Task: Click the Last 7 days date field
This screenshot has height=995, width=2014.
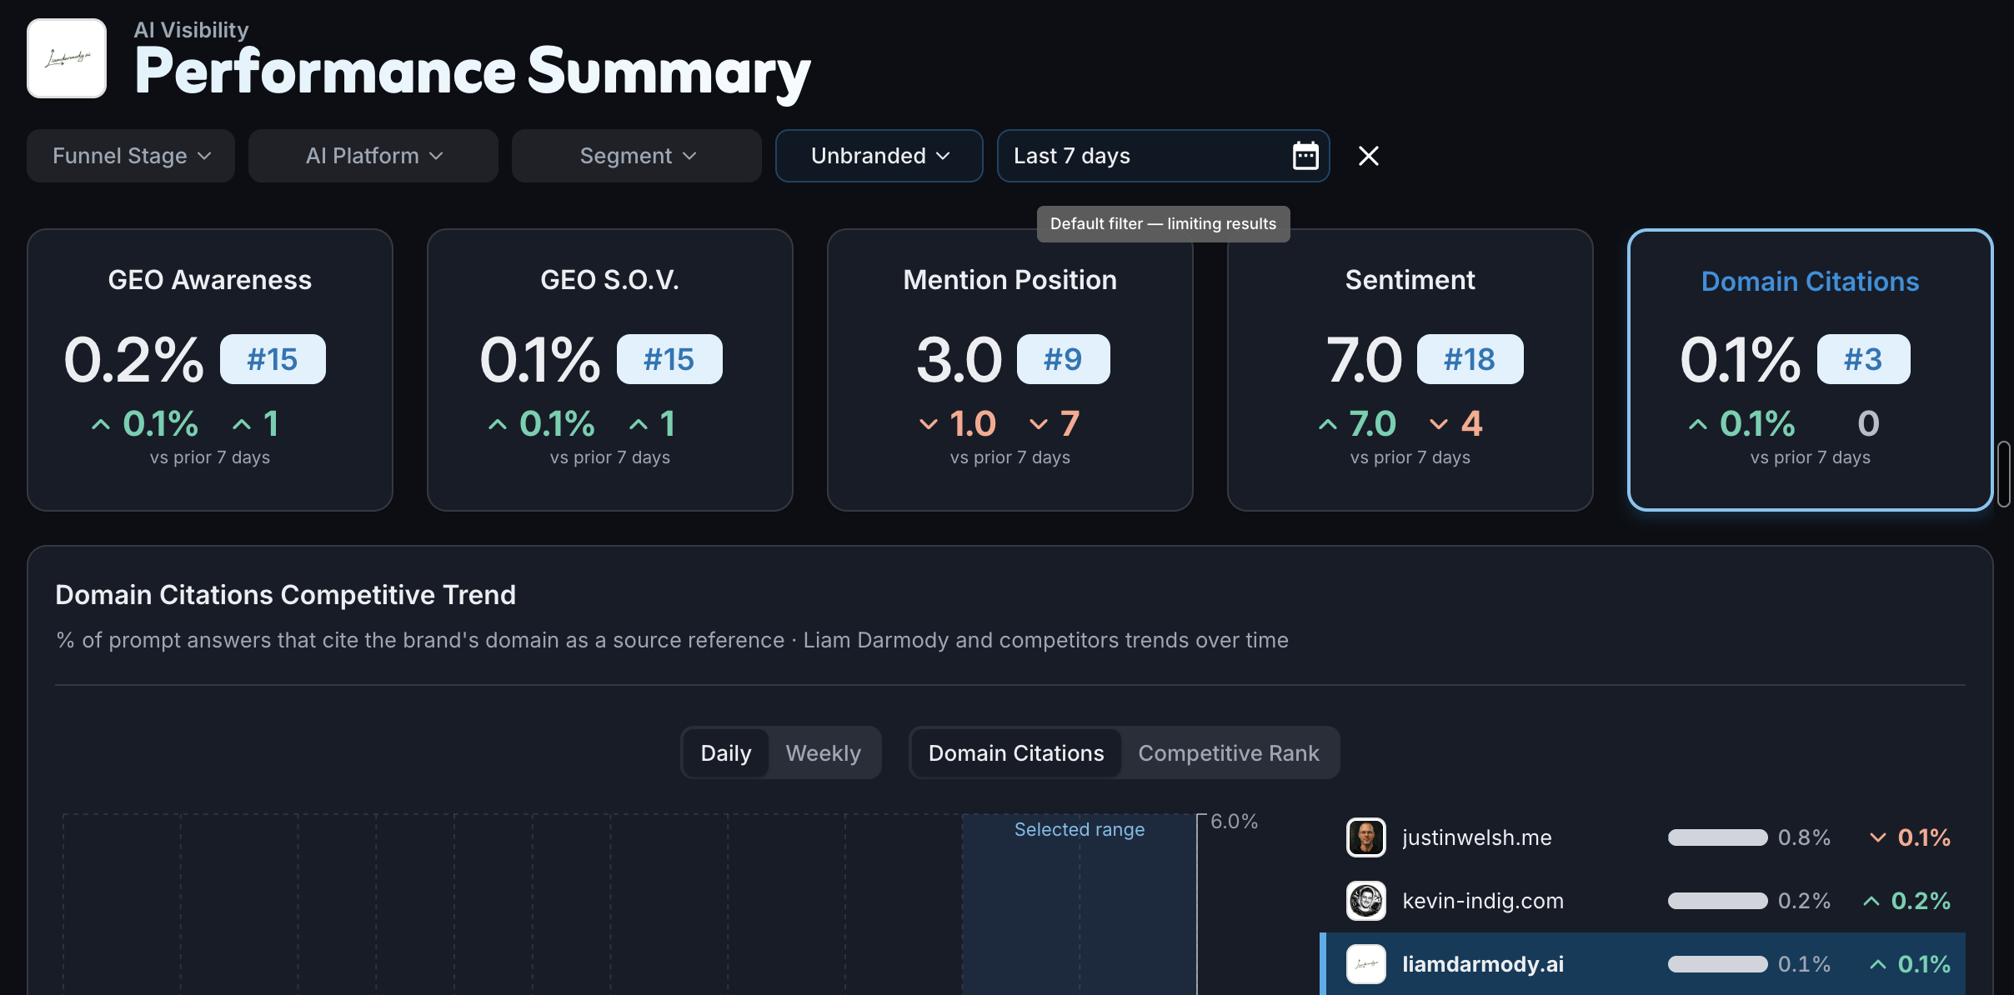Action: click(1164, 156)
